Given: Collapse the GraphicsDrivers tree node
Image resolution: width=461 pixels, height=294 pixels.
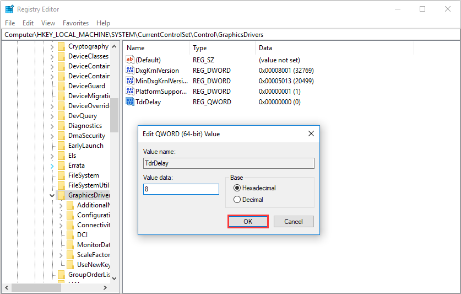Looking at the screenshot, I should tap(52, 196).
